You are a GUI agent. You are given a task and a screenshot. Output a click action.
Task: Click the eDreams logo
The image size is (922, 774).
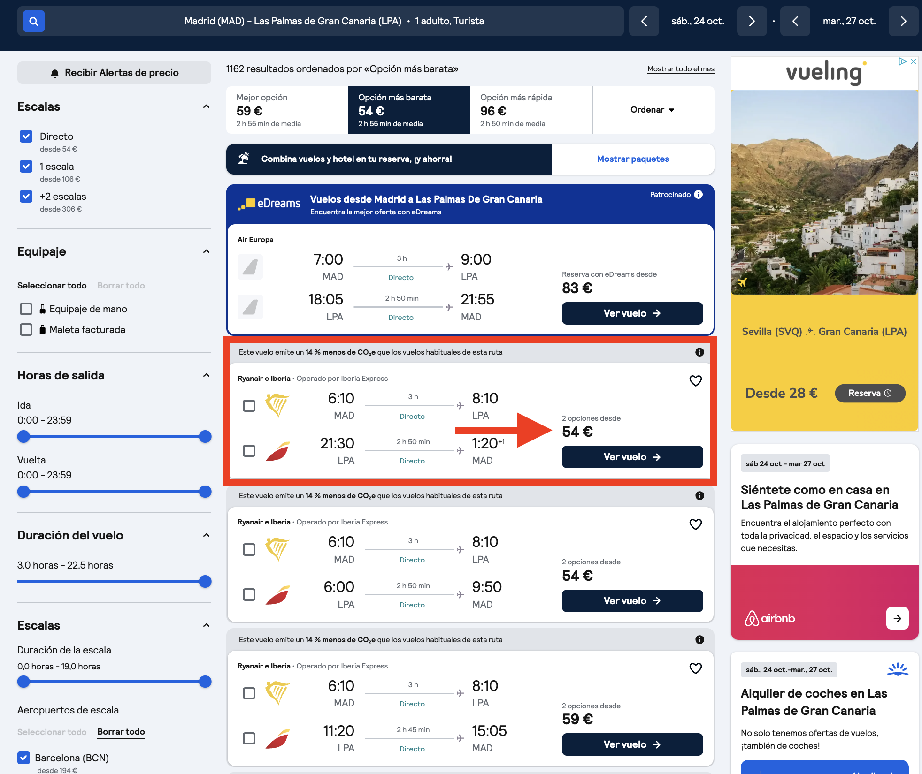269,204
